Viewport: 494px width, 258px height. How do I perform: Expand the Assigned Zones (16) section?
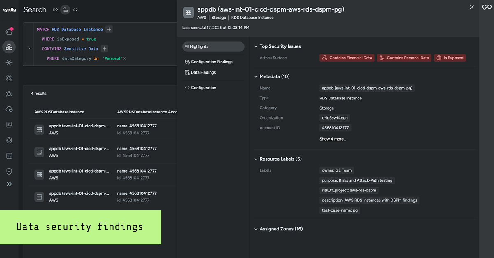point(256,229)
